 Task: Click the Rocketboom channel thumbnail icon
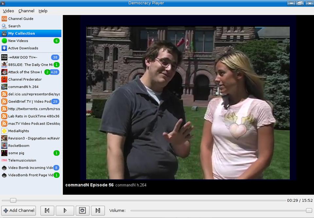[x=4, y=146]
